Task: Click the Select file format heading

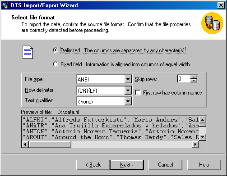Action: (33, 18)
